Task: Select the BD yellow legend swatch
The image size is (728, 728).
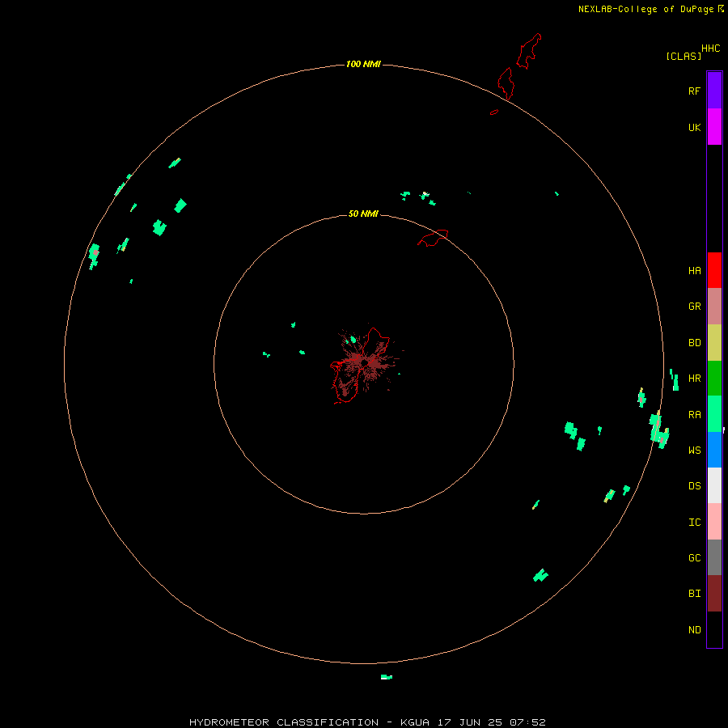Action: [714, 343]
